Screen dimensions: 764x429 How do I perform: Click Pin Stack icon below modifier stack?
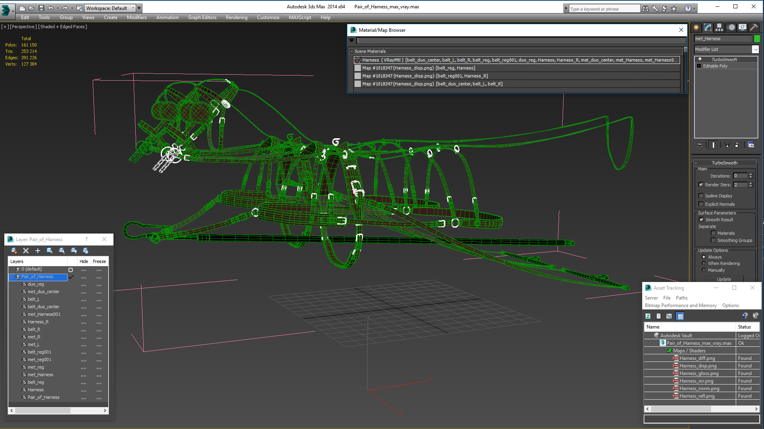[699, 145]
